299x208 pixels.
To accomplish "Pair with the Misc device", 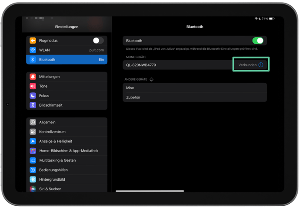I will point(195,88).
